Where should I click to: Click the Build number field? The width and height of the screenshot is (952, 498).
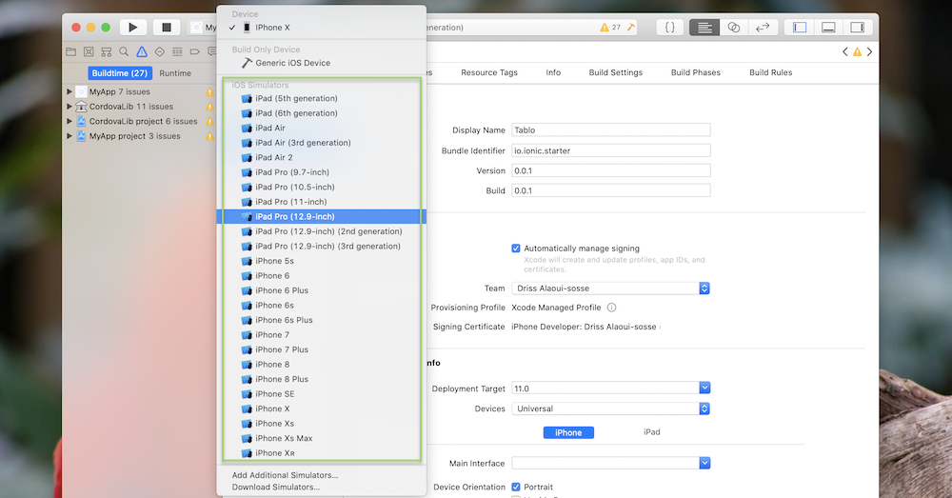pyautogui.click(x=611, y=190)
